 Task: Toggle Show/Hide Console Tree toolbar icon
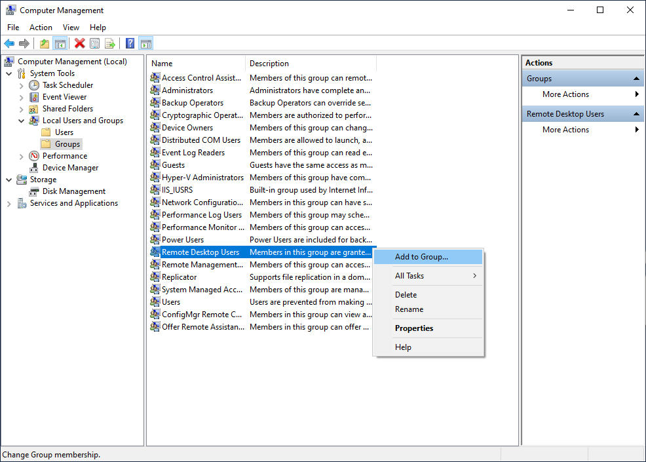tap(60, 43)
